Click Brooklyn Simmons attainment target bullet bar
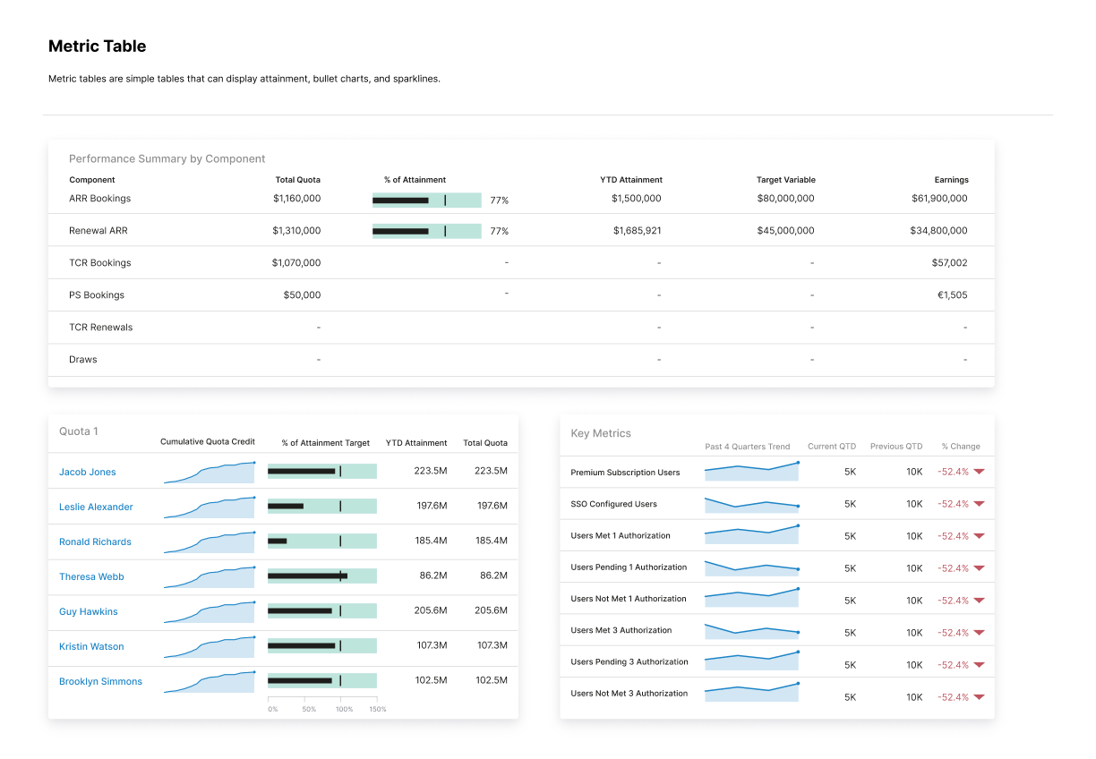 pos(322,680)
